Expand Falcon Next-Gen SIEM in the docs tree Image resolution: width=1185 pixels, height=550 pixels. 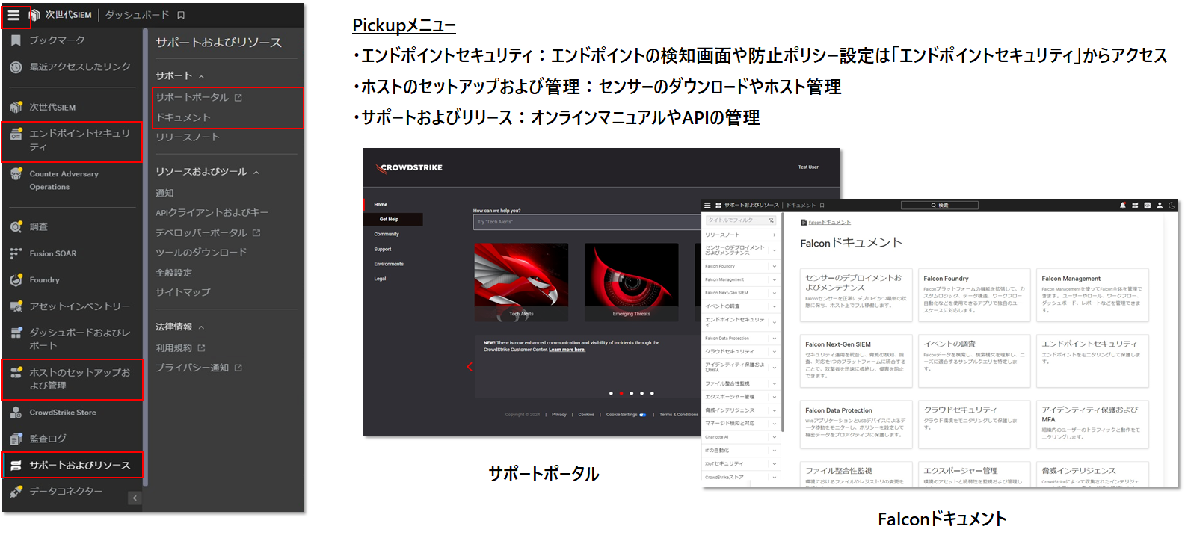(775, 293)
